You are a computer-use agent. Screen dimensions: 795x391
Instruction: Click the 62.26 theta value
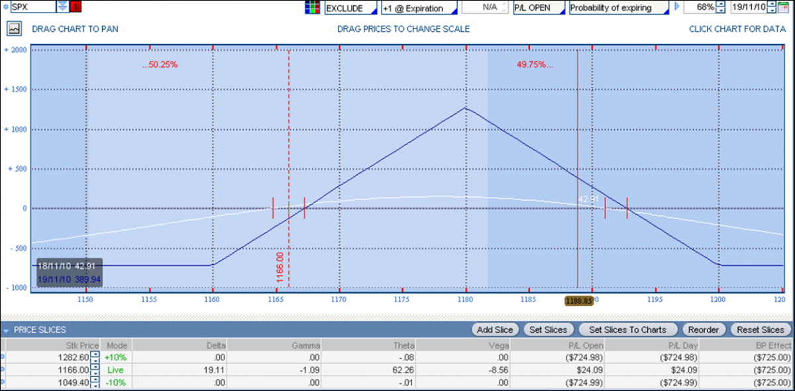click(404, 370)
